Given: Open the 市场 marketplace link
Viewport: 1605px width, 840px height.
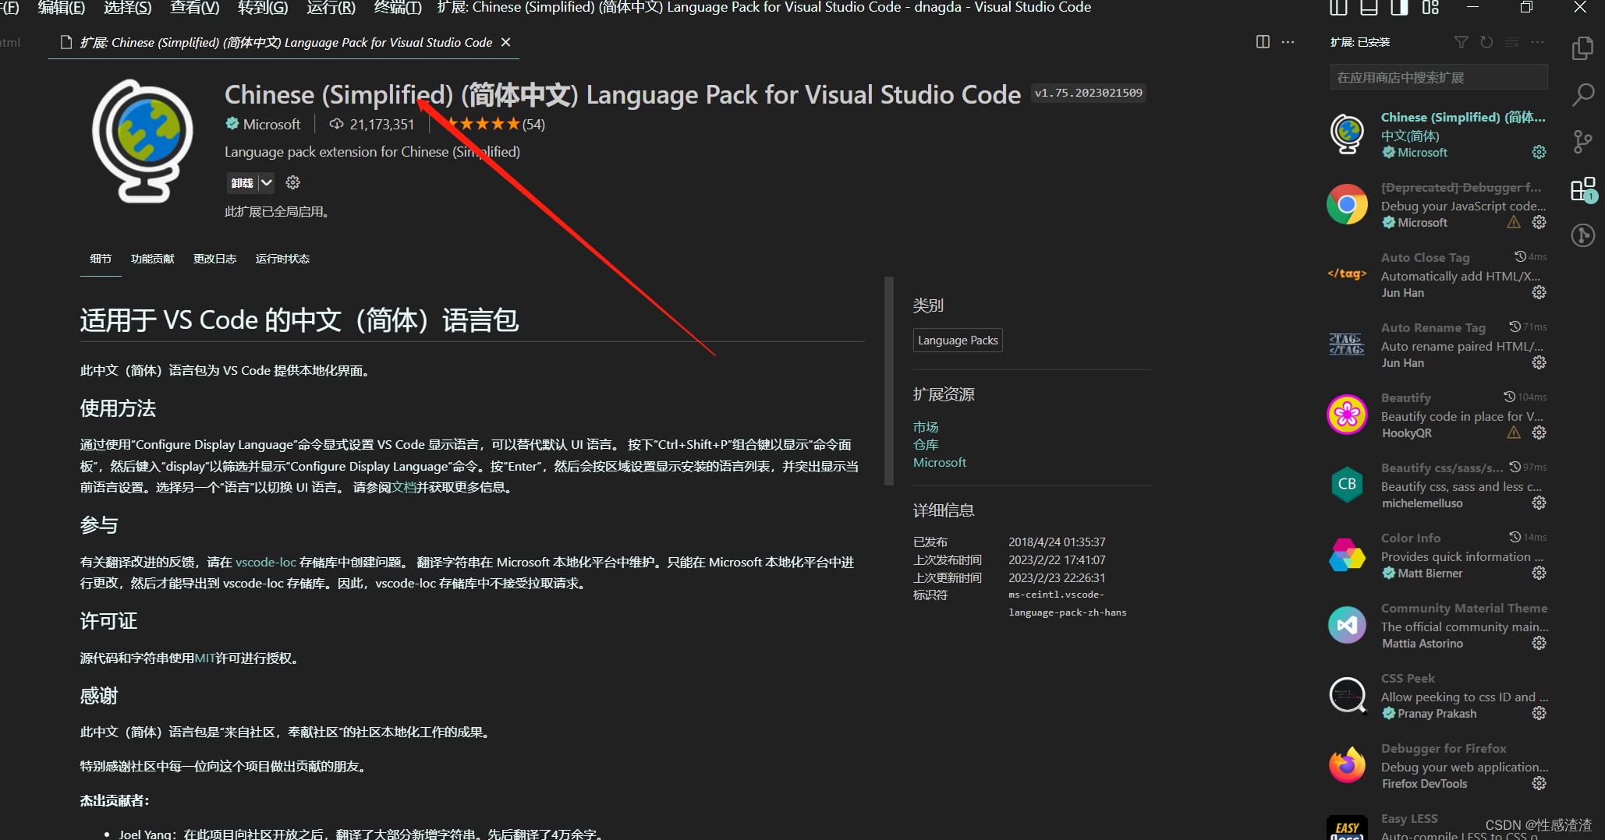Looking at the screenshot, I should point(926,427).
